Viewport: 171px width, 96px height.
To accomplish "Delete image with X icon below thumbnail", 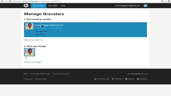I will click(33, 58).
